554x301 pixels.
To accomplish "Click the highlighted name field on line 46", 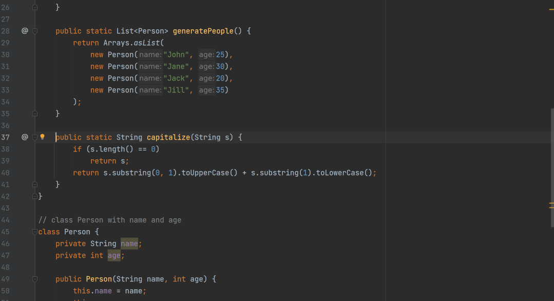I will pos(129,244).
